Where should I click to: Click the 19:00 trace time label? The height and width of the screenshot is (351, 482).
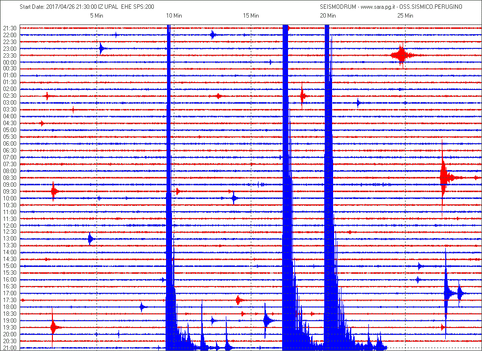click(9, 320)
